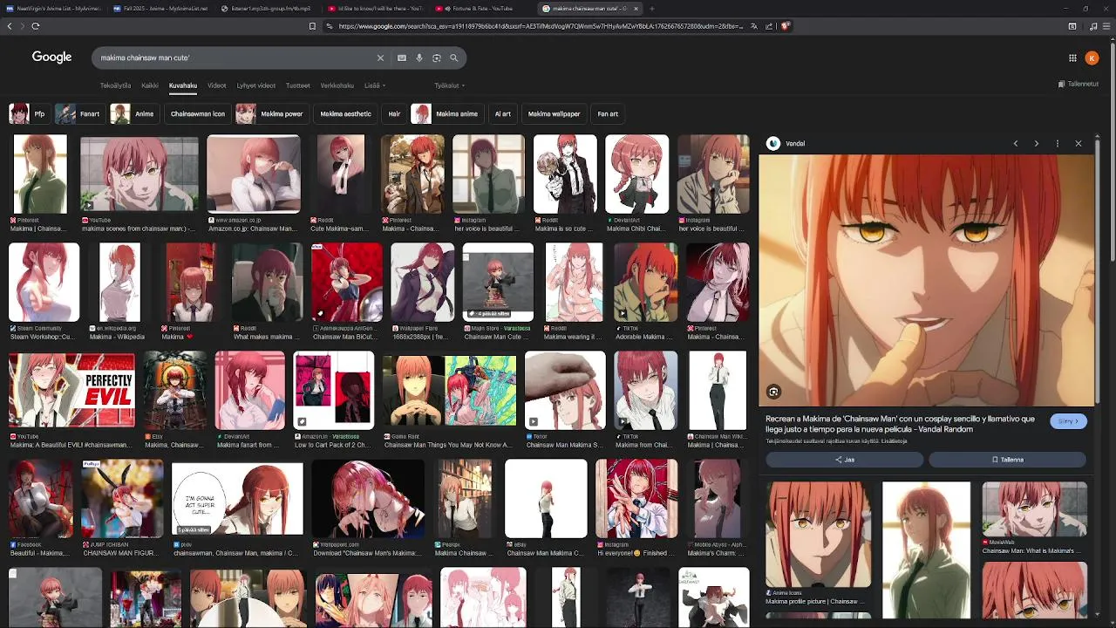Submit search with the magnifying glass icon
This screenshot has width=1116, height=628.
click(454, 58)
